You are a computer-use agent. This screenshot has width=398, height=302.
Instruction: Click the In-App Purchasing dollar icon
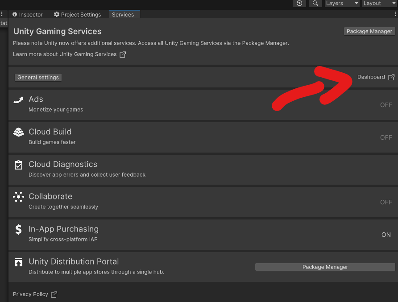coord(19,229)
